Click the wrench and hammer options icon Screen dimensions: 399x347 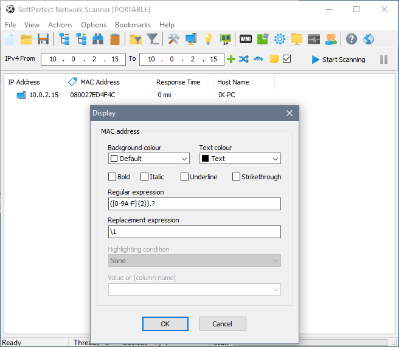(174, 39)
